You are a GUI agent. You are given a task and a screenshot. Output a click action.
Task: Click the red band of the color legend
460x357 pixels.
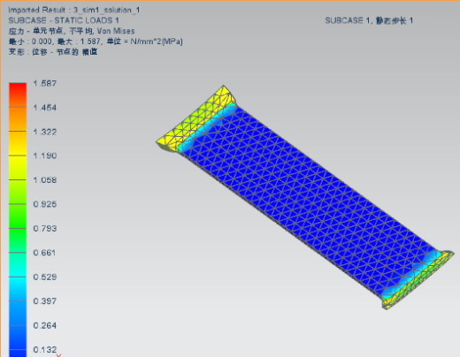pyautogui.click(x=18, y=95)
